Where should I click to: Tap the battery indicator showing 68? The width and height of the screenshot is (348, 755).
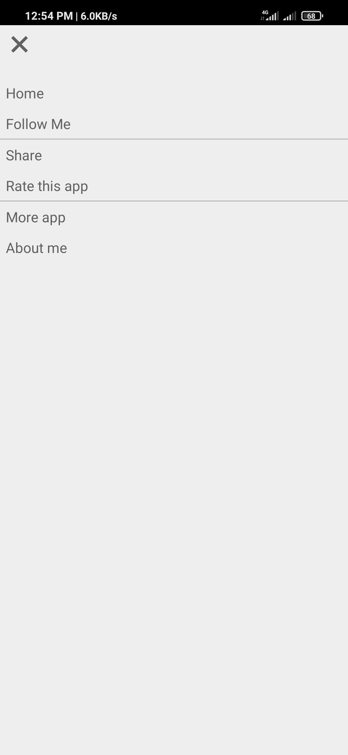click(312, 16)
